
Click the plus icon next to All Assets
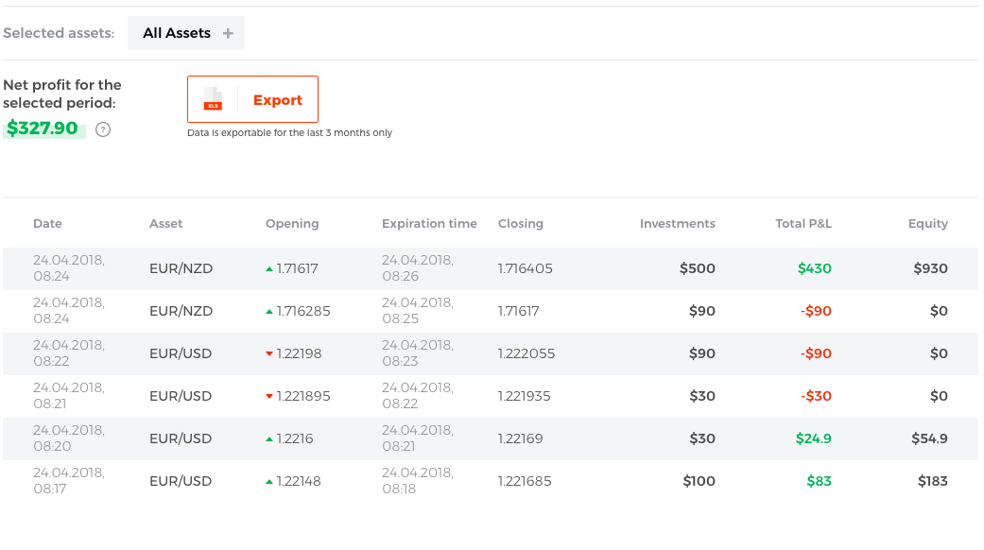pos(228,33)
